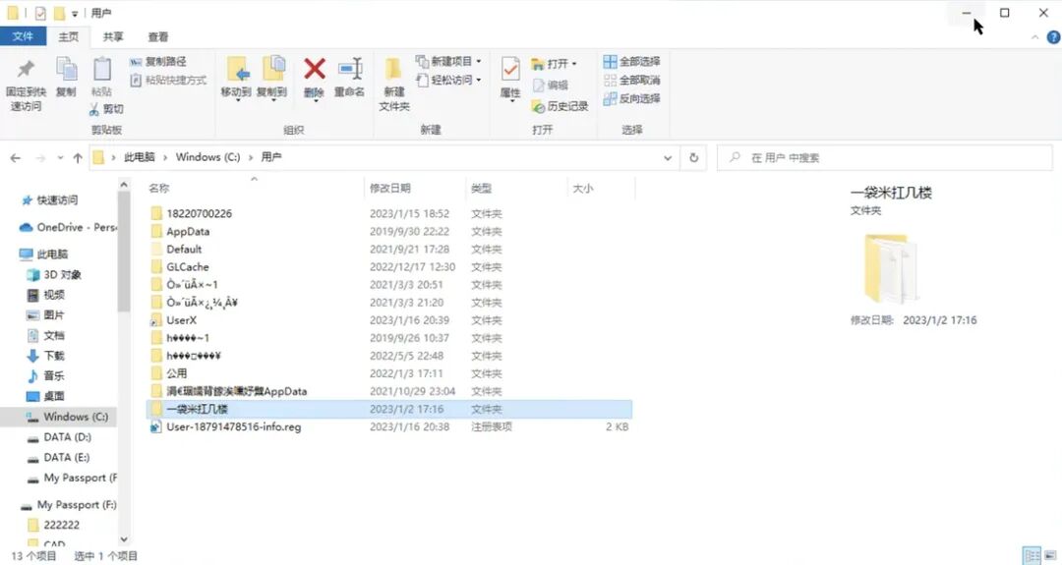Image resolution: width=1062 pixels, height=565 pixels.
Task: Sort by the 名称 column header
Action: pyautogui.click(x=158, y=188)
